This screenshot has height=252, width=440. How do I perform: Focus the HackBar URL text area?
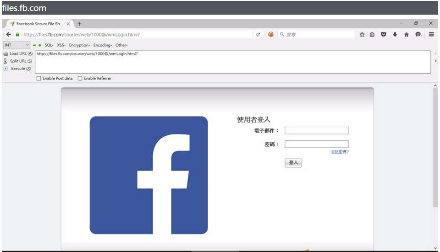(233, 62)
